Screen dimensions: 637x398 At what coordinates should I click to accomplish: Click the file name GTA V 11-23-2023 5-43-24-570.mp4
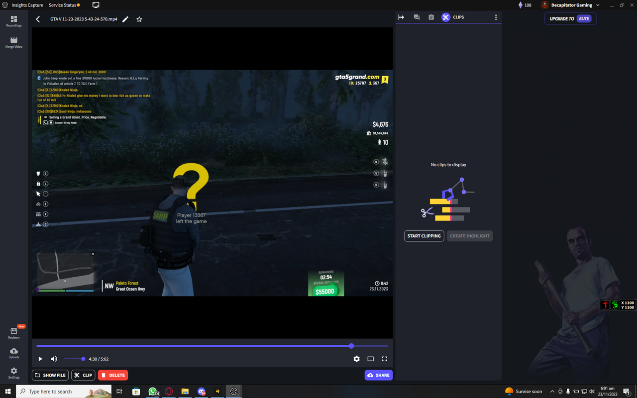[84, 19]
